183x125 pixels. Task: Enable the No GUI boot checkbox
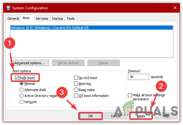pos(76,78)
